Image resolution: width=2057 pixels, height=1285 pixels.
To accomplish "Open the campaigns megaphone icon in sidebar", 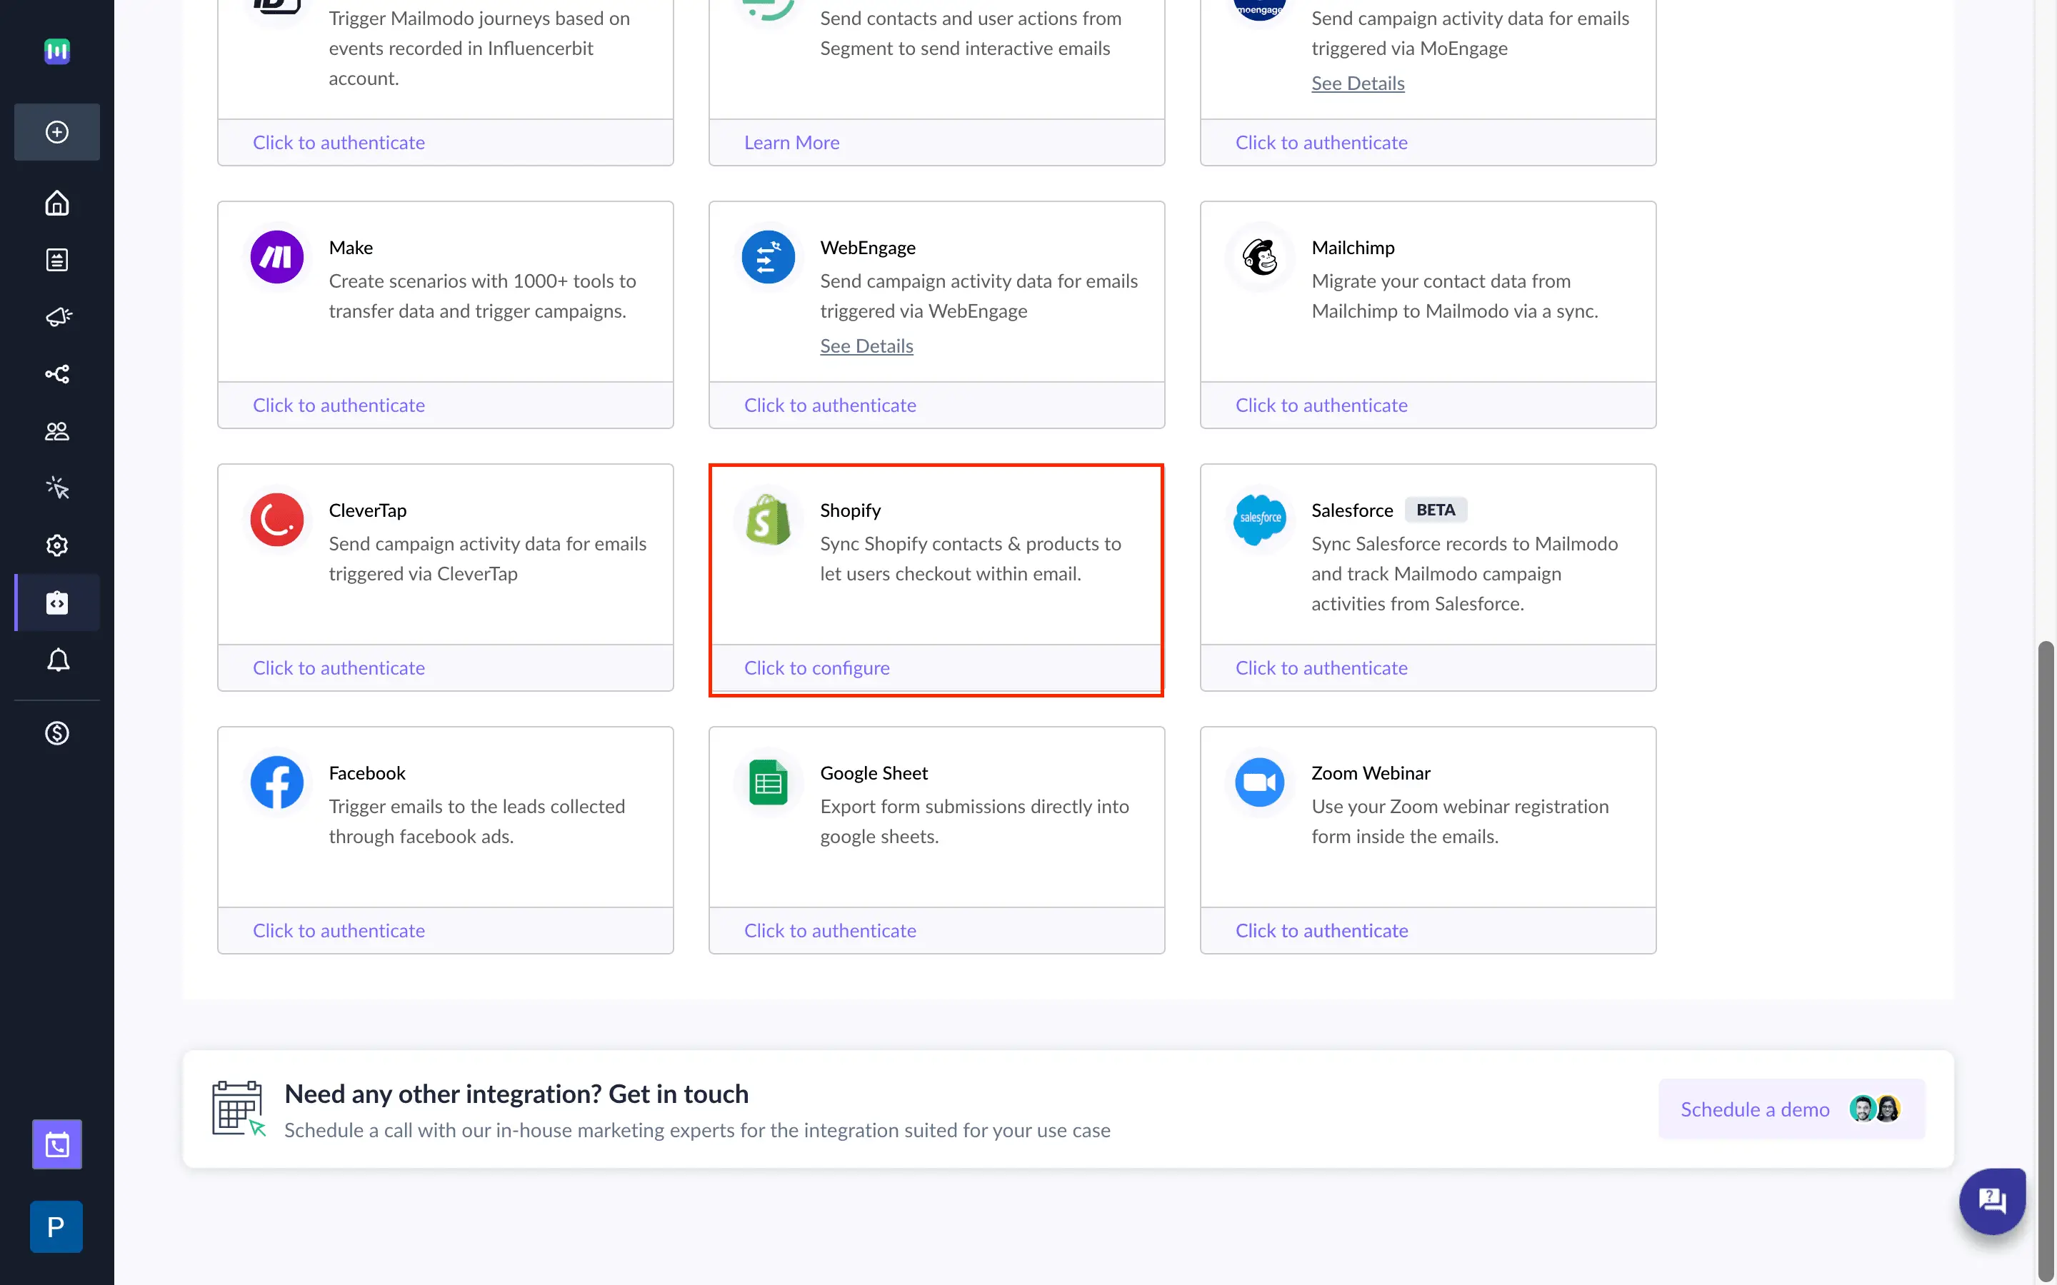I will pyautogui.click(x=56, y=317).
